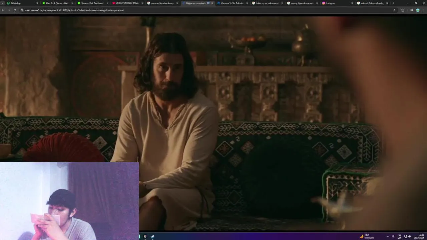The image size is (427, 240).
Task: Close the Cuevana 3 tab
Action: tap(247, 3)
